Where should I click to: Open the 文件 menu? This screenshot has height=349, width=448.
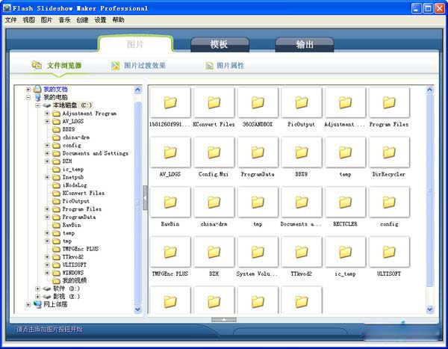(11, 20)
